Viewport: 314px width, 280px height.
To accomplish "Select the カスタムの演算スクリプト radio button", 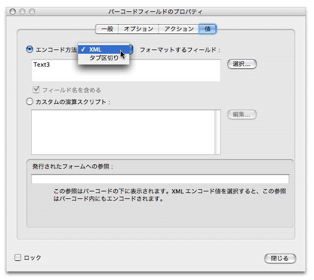I will (x=30, y=102).
